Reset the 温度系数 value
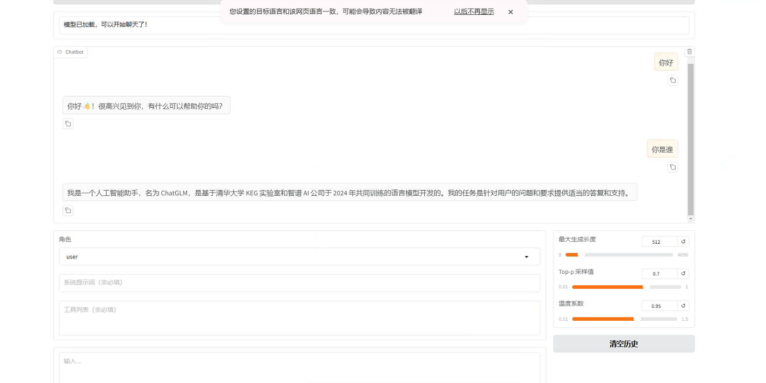Viewport: 766px width, 383px height. coord(683,306)
